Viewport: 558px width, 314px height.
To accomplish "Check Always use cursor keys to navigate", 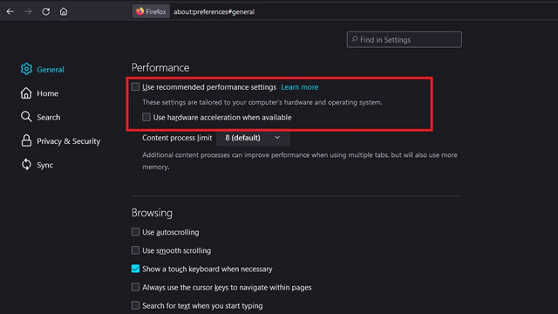I will point(135,287).
